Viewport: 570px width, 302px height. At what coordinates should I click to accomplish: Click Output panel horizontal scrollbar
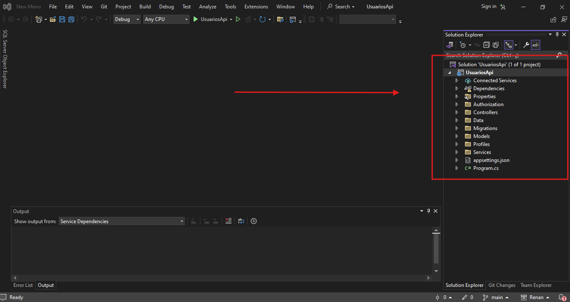[x=222, y=278]
